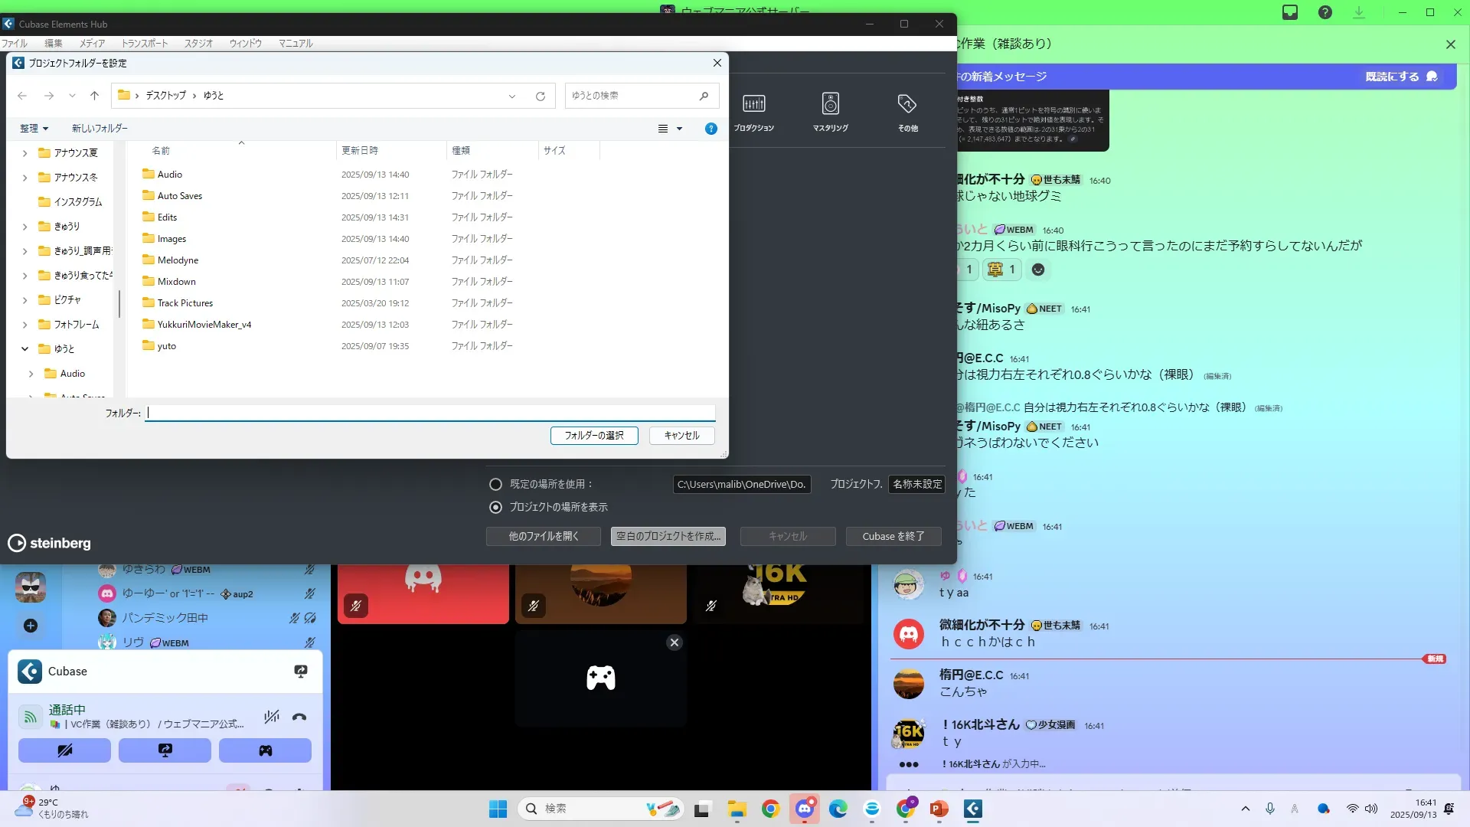Collapse the ゆうと folder tree node

pyautogui.click(x=24, y=349)
